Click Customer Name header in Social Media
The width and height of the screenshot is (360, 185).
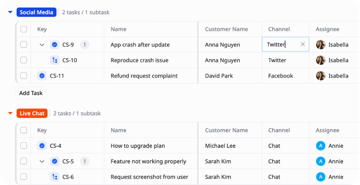(x=226, y=29)
